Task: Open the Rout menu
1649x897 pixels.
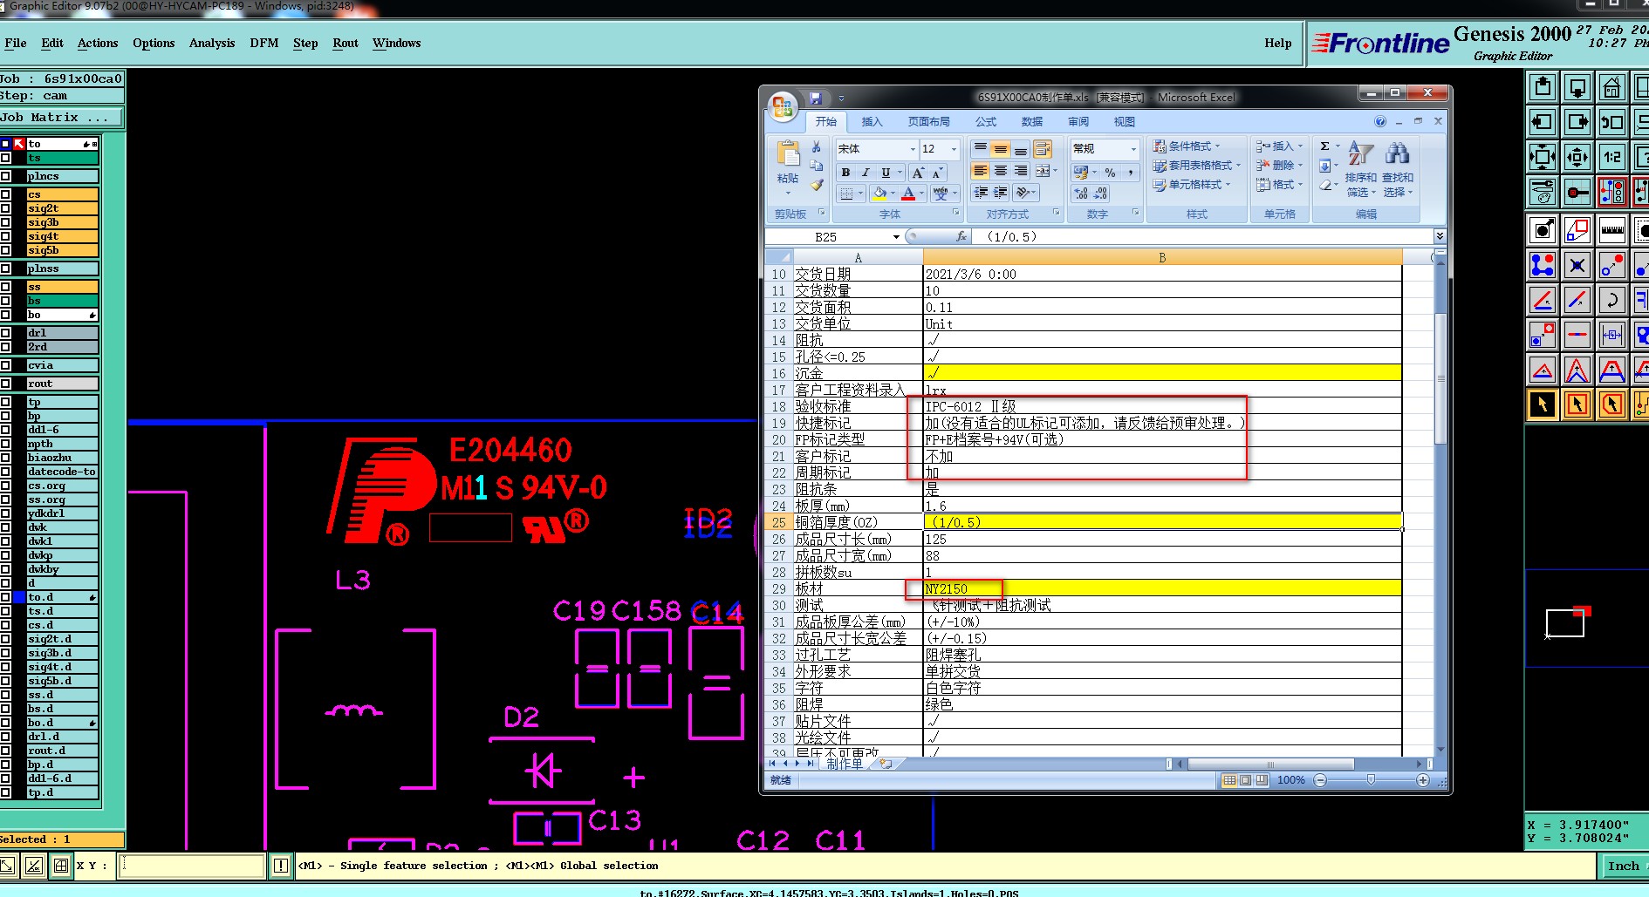Action: [x=346, y=43]
